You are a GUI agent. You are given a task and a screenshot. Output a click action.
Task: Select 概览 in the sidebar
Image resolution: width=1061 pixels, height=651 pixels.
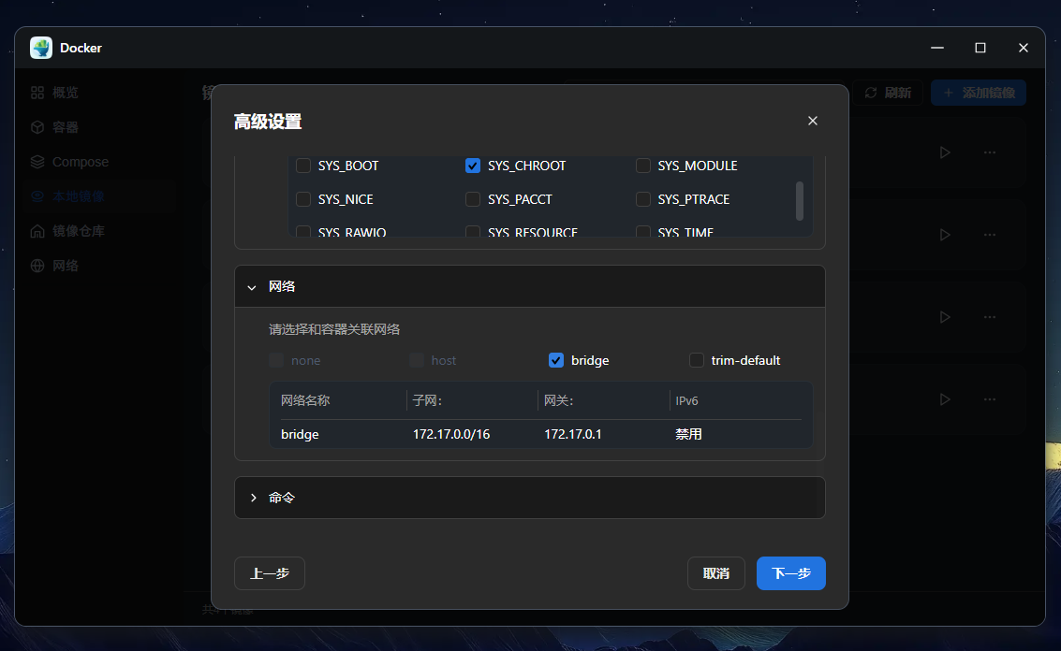66,93
